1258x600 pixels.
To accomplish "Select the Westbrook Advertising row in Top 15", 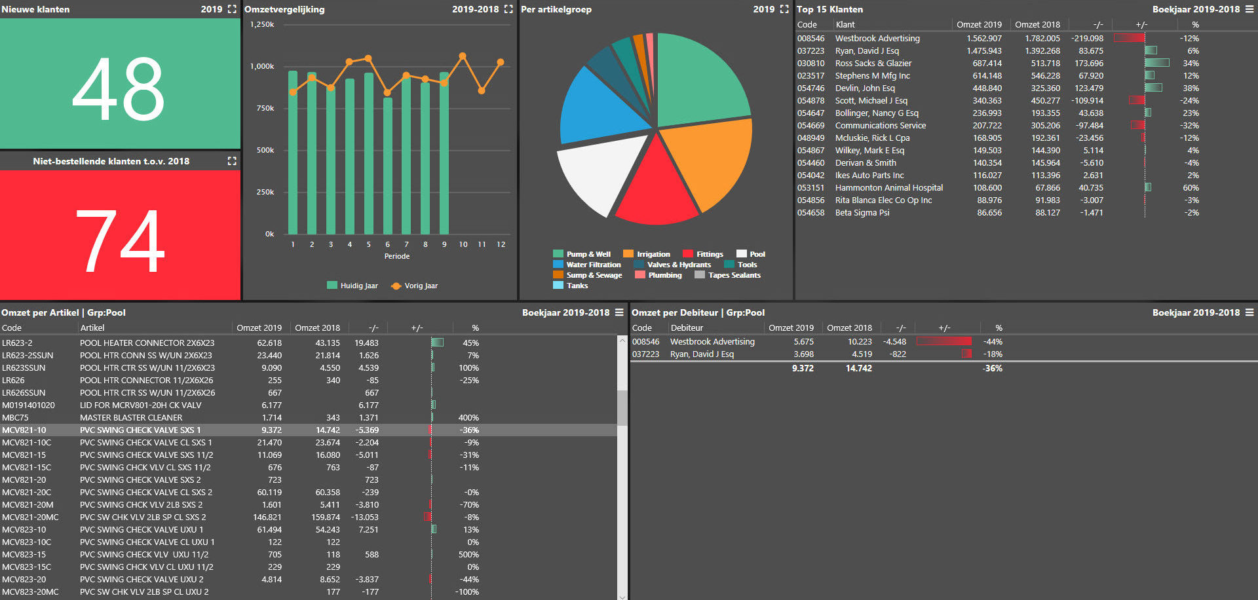I will tap(998, 38).
